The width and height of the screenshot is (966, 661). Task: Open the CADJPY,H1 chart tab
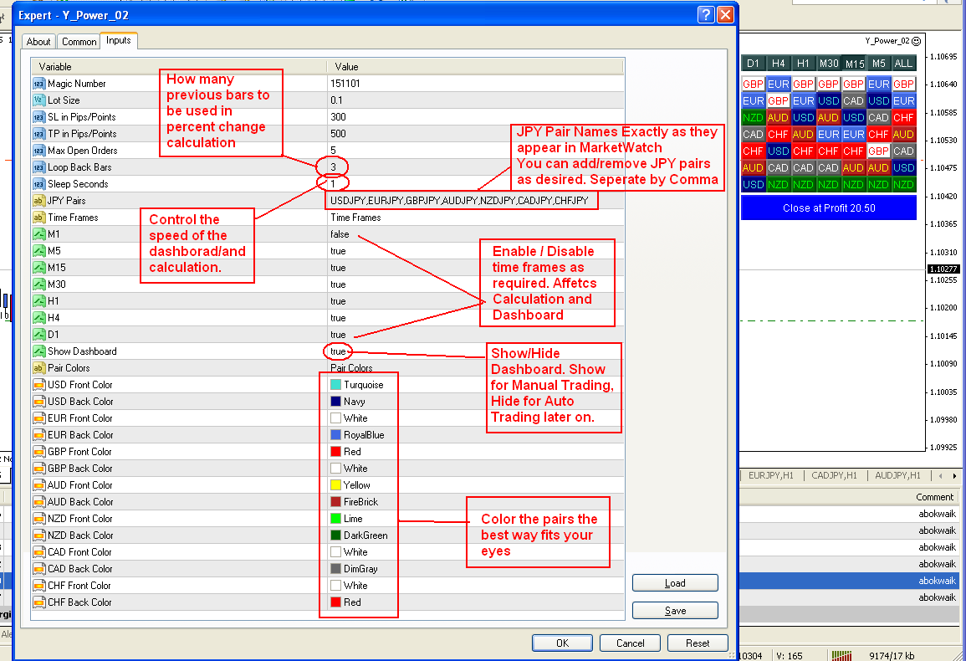coord(834,475)
